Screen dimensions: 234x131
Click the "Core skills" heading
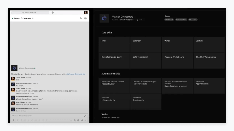(x=107, y=33)
